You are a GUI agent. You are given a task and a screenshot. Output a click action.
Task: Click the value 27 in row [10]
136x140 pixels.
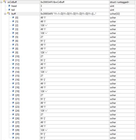click(42, 56)
